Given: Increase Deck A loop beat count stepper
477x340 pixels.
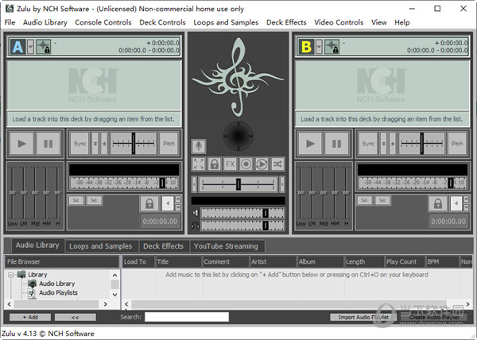Looking at the screenshot, I should (x=178, y=199).
